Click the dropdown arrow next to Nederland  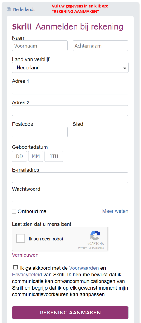pyautogui.click(x=125, y=68)
